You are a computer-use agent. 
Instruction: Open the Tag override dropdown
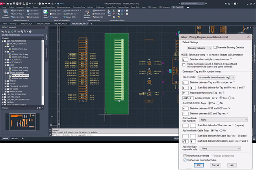click(x=217, y=77)
